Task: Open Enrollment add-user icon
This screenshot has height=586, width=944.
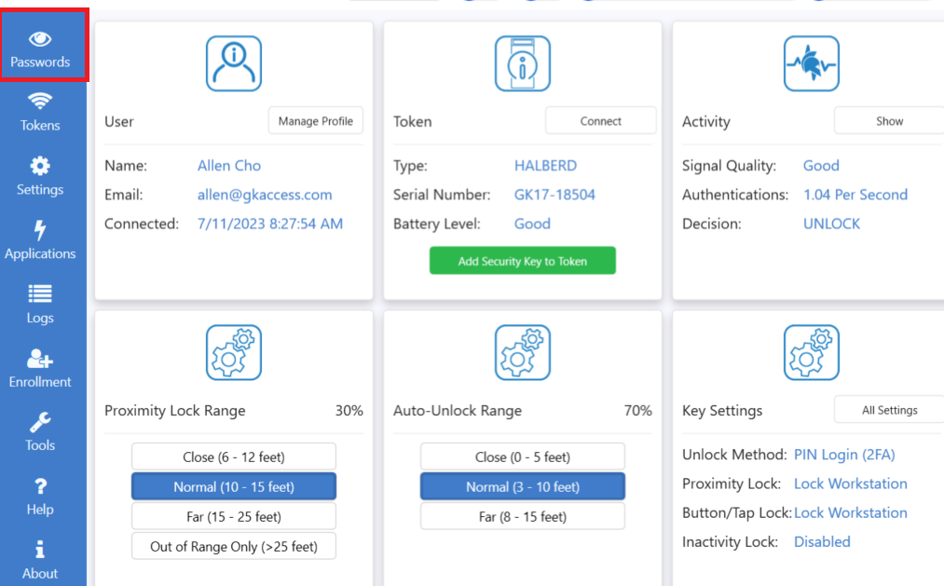Action: pos(40,359)
